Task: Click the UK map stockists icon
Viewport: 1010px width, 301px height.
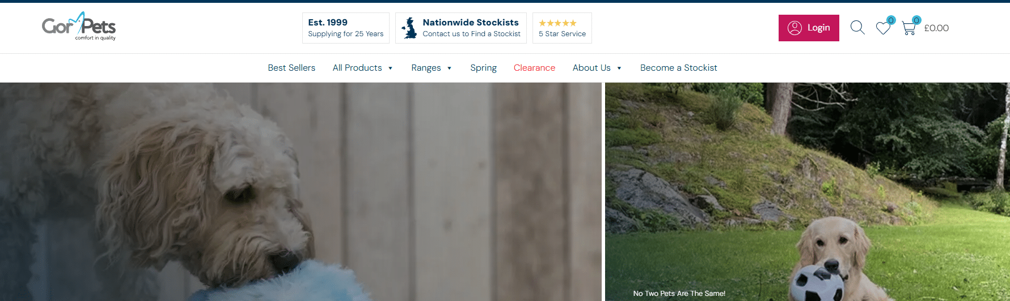Action: (409, 28)
